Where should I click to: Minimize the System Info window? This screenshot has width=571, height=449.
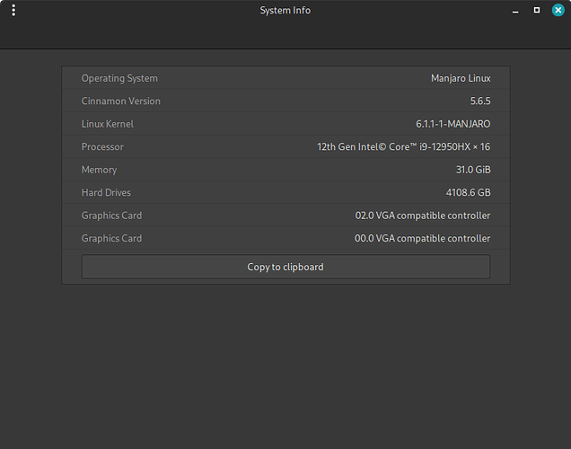(x=515, y=12)
